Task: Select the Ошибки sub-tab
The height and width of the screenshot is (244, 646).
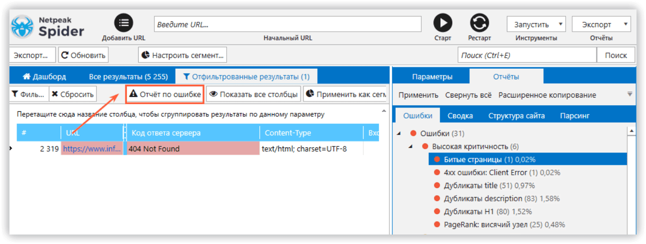Action: coord(418,116)
